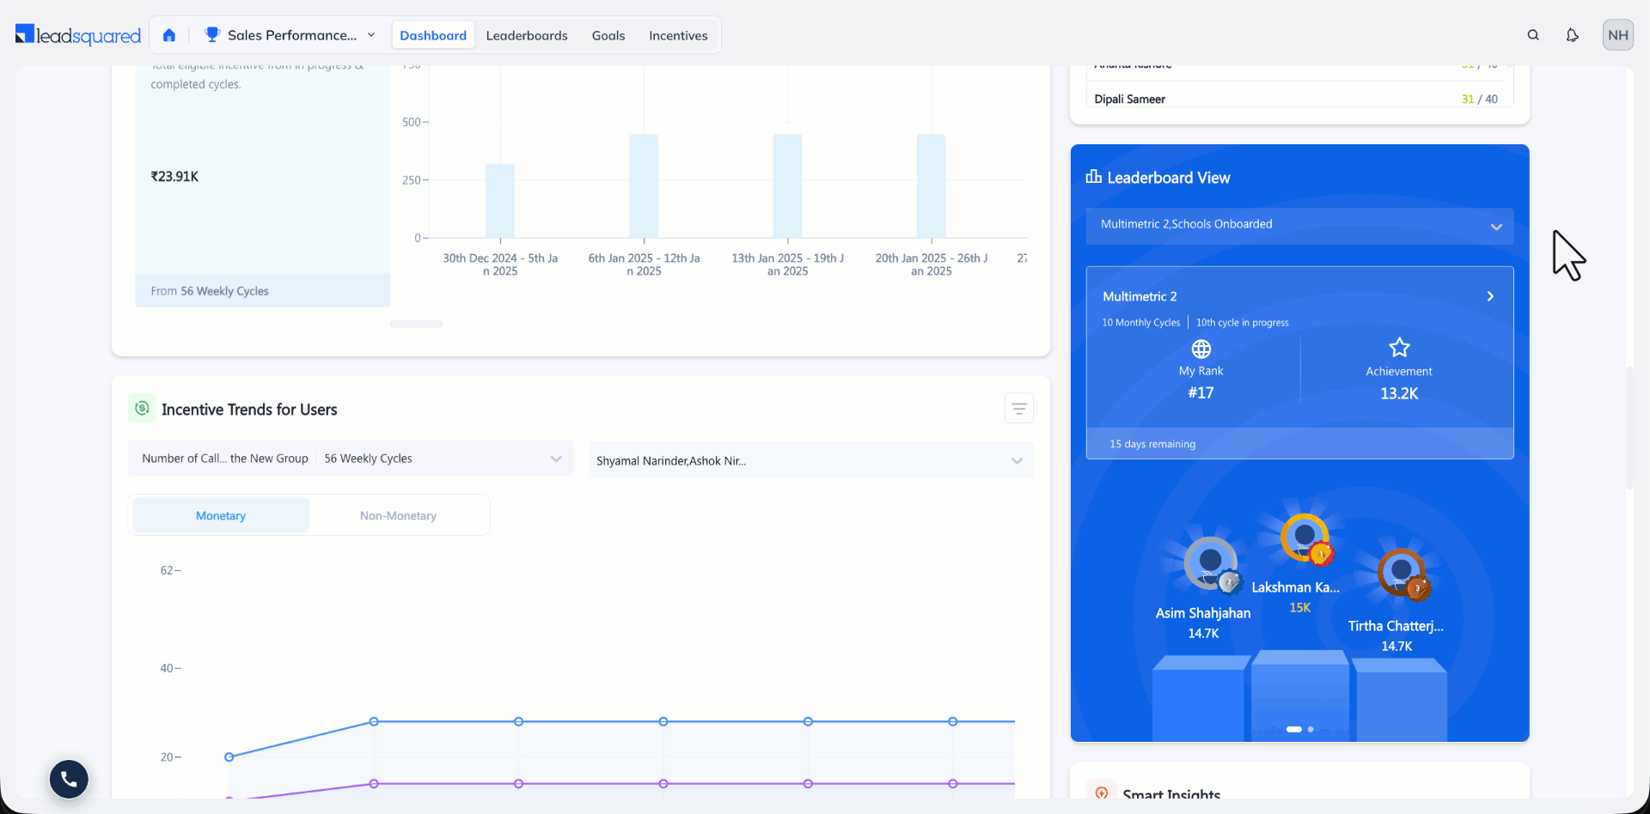Select the Monetary toggle
1650x814 pixels.
(x=221, y=515)
